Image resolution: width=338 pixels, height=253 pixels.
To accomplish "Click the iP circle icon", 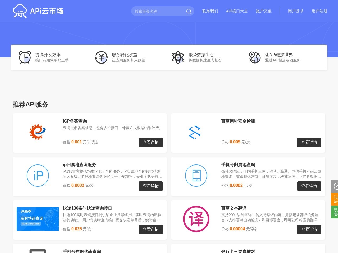I will coord(38,176).
